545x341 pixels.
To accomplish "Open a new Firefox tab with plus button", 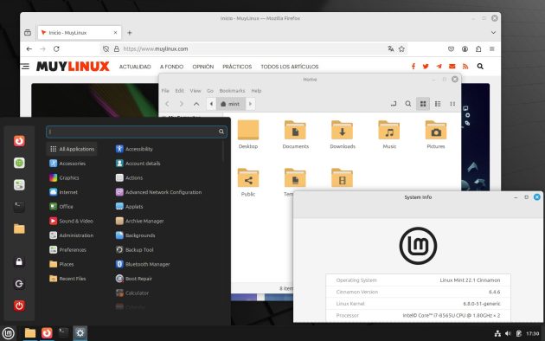I will [129, 33].
